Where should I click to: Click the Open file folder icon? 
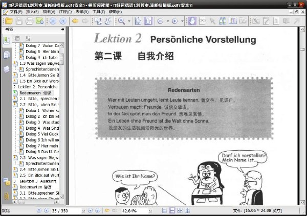point(9,21)
